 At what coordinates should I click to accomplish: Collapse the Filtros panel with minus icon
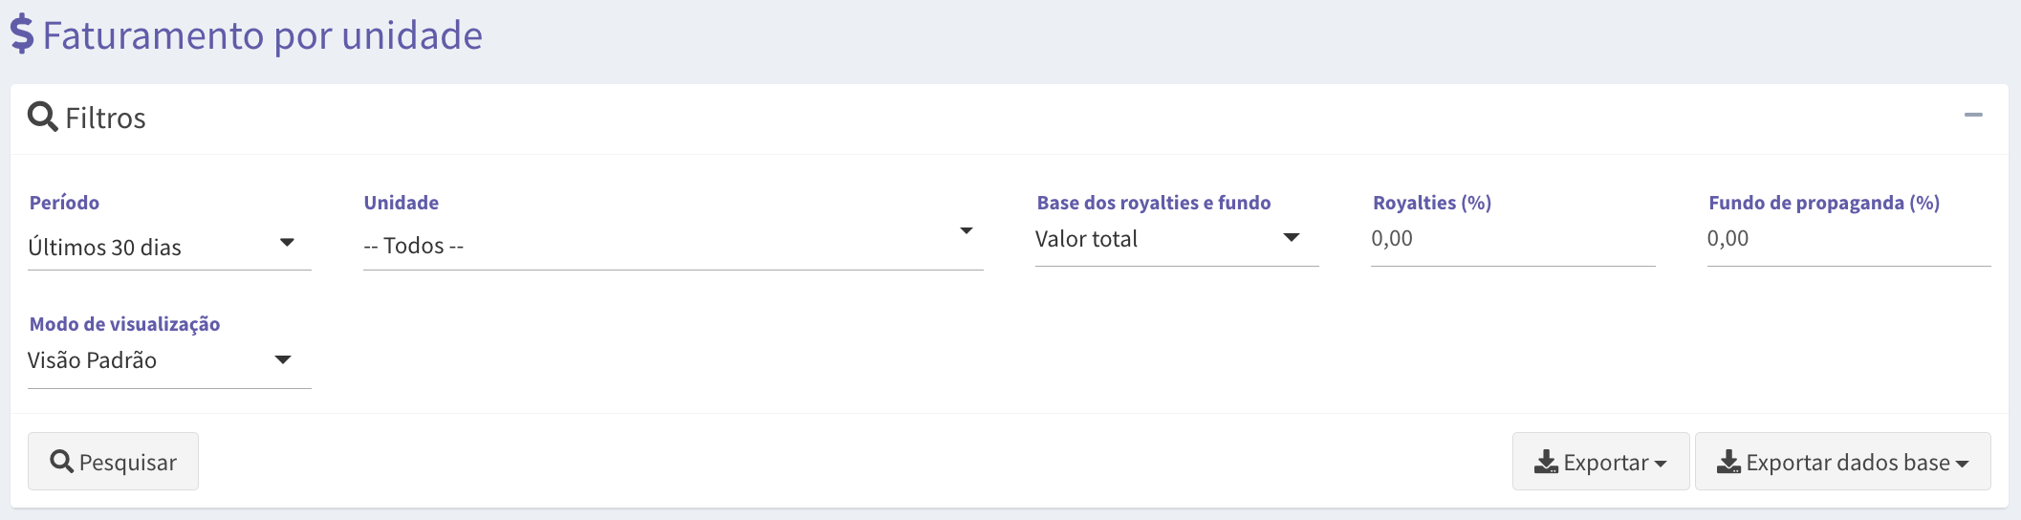1973,115
